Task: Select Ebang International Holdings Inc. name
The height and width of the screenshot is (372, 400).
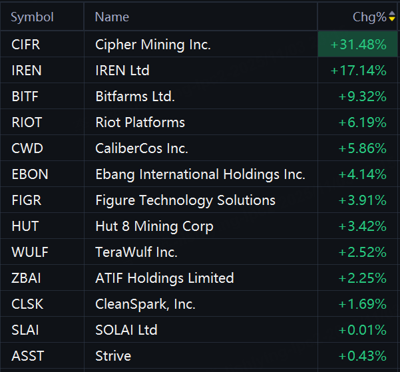Action: pos(200,174)
